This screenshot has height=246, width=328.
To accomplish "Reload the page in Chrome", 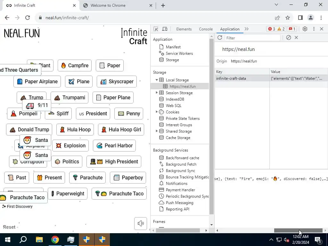I will point(28,18).
